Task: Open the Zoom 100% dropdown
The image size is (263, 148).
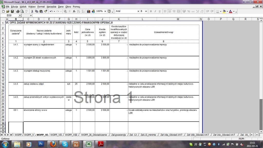Action: (105, 11)
